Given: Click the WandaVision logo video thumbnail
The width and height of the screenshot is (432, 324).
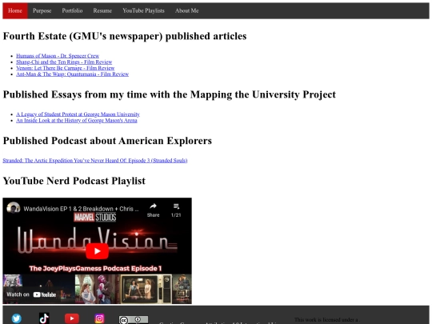Looking at the screenshot, I should click(98, 240).
